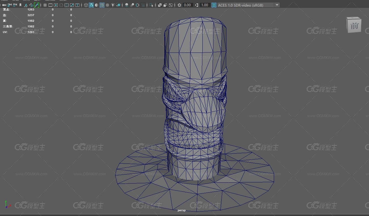This screenshot has width=369, height=216.
Task: Click the Isolate Select icon
Action: tap(151, 5)
